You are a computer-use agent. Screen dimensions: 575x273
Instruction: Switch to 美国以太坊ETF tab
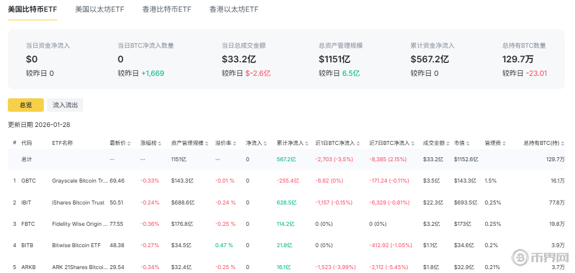(x=99, y=10)
